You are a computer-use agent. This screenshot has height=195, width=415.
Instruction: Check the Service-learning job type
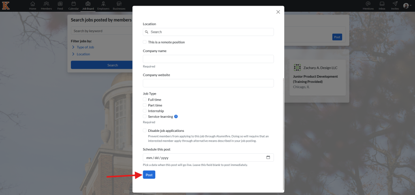[145, 116]
